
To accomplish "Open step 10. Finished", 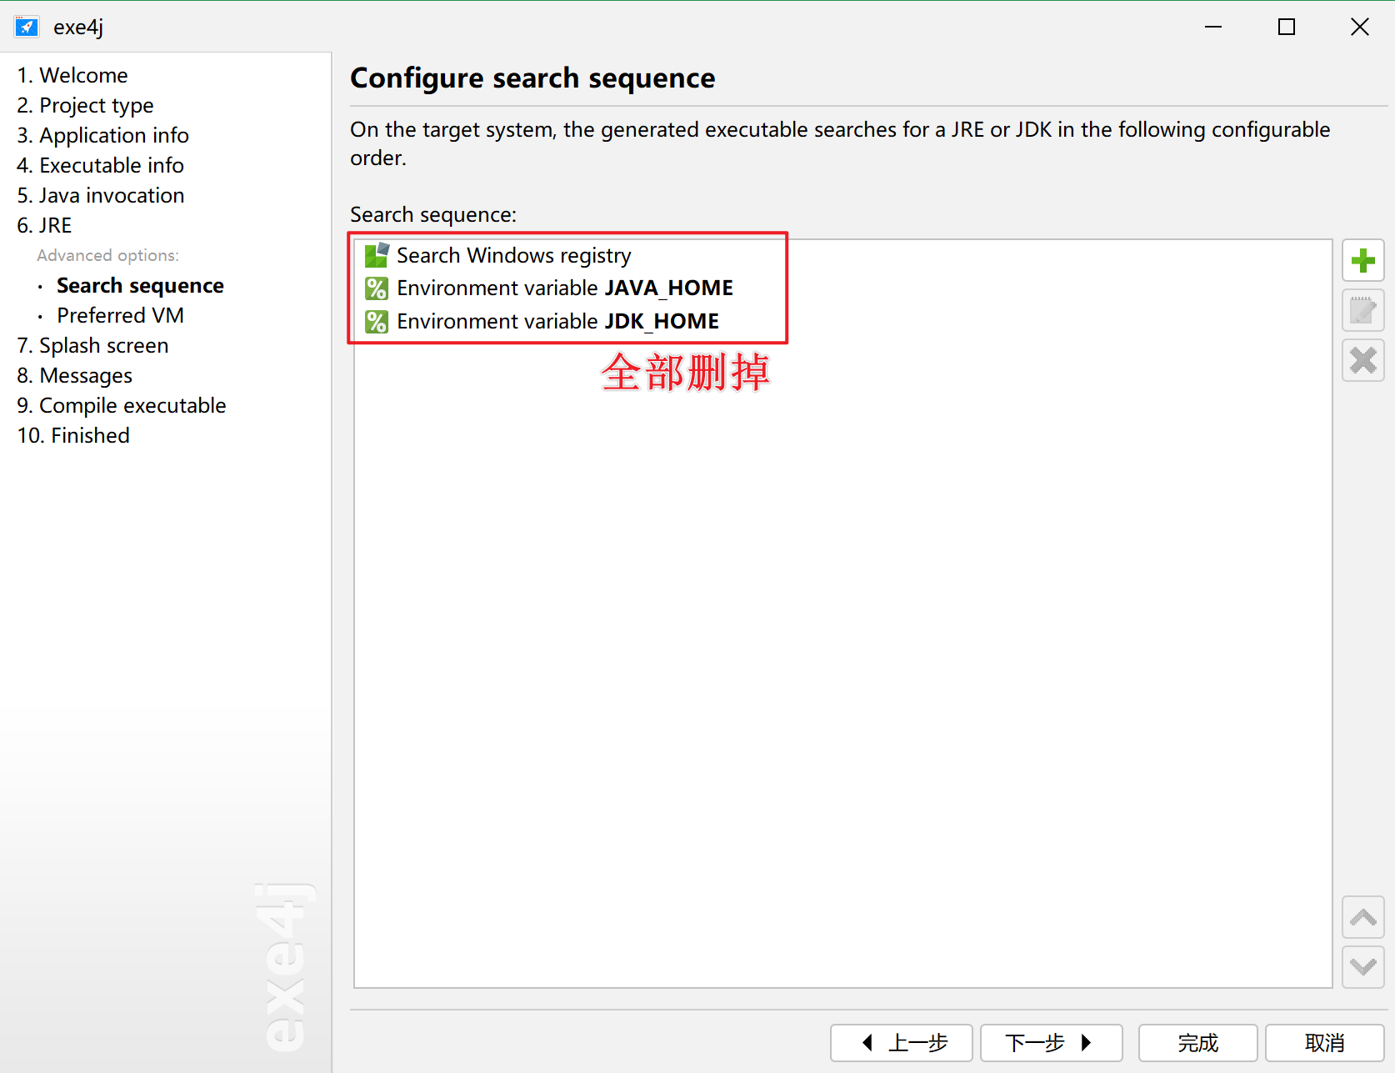I will tap(73, 435).
